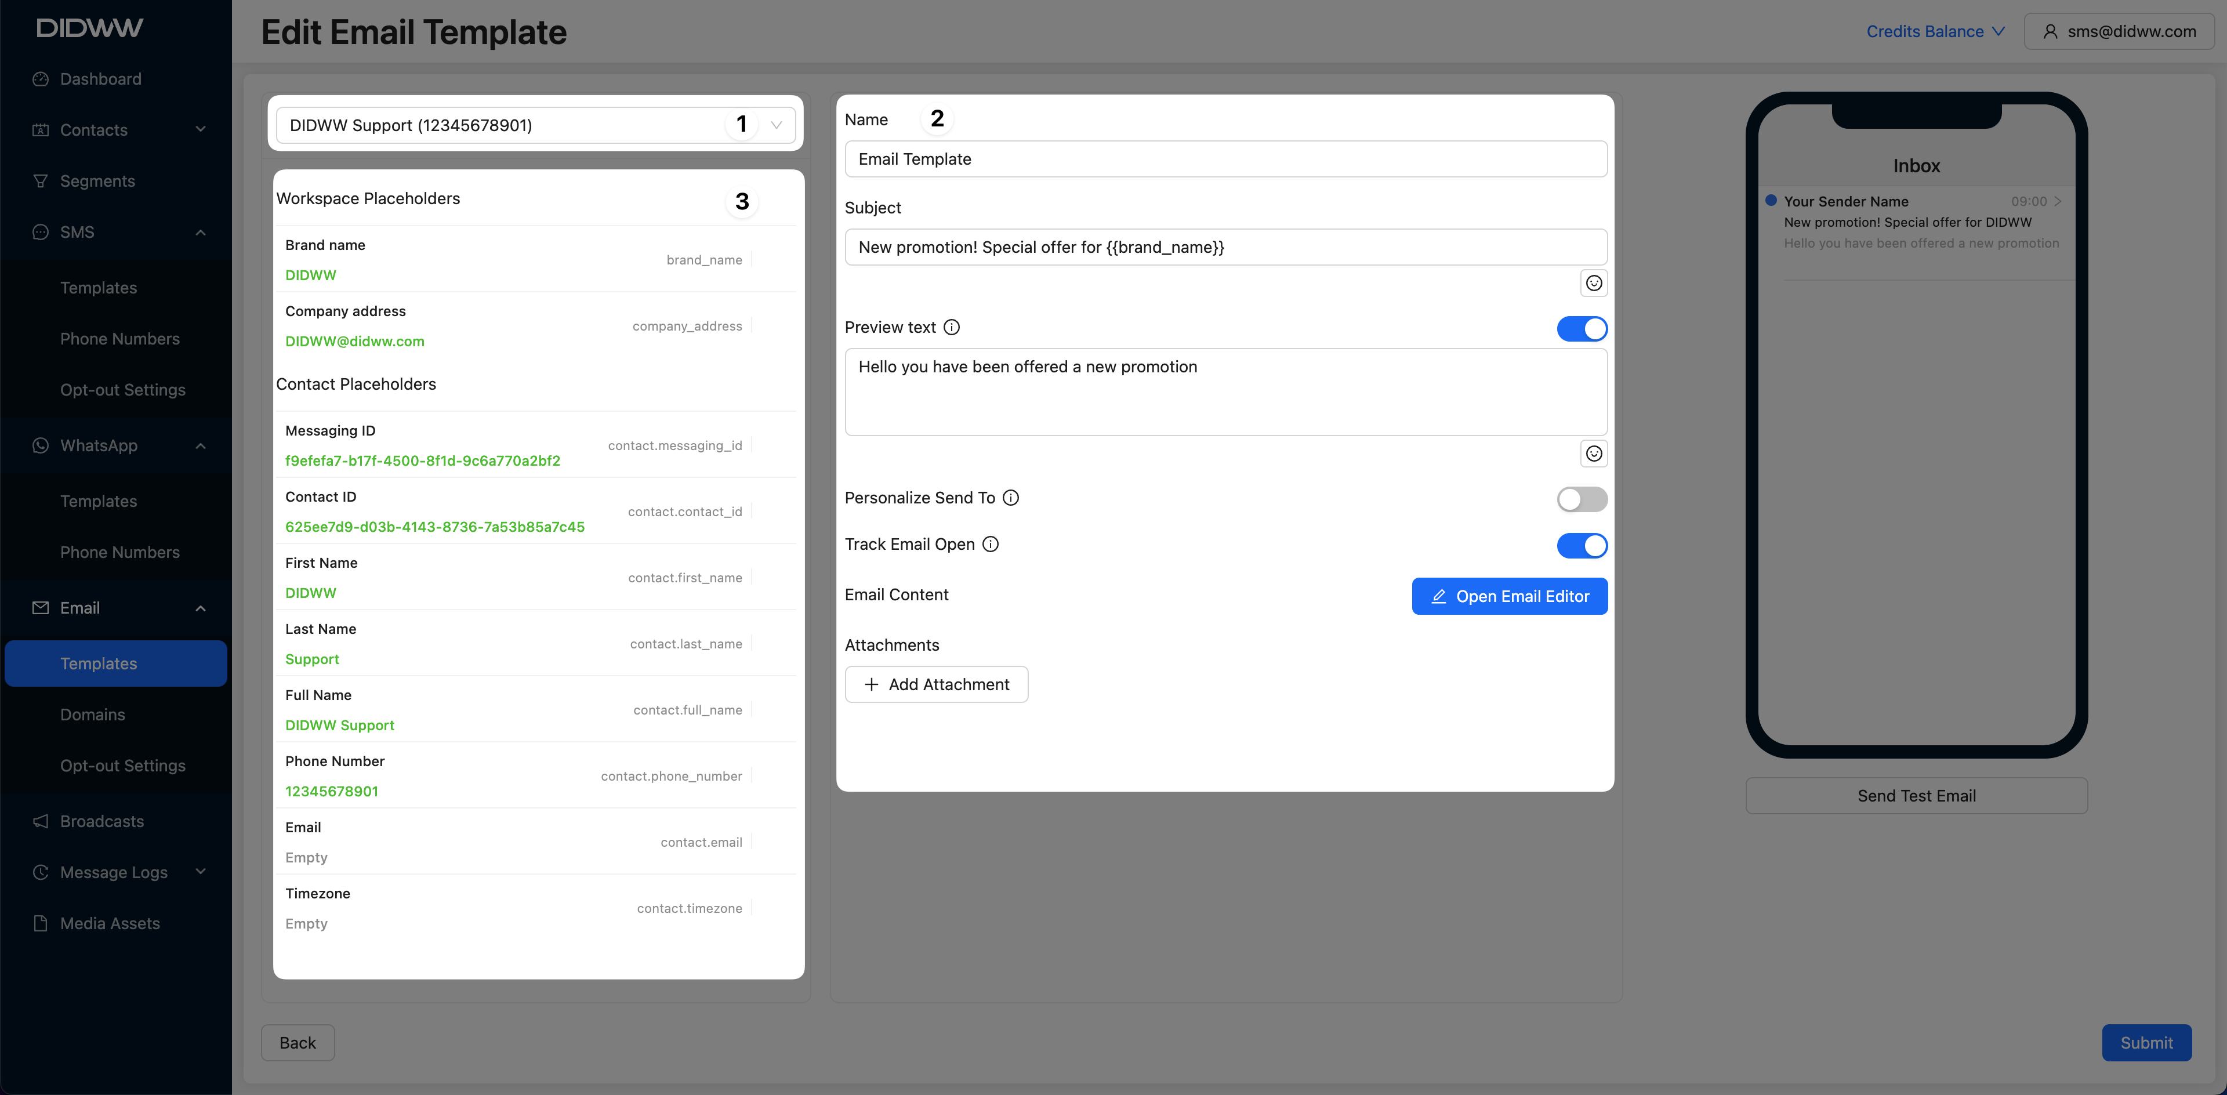Click the emoji icon below Preview text box
This screenshot has width=2227, height=1095.
(1593, 454)
